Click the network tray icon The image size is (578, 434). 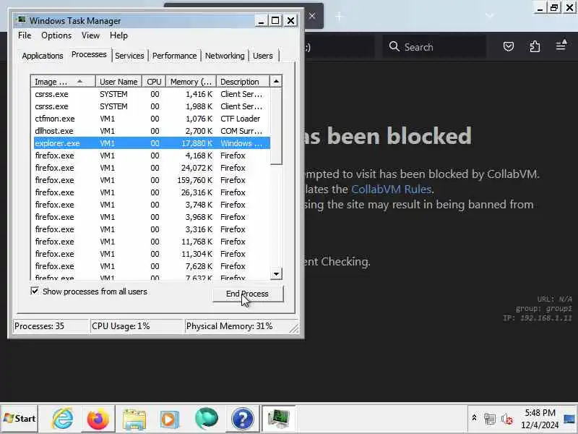pos(490,419)
